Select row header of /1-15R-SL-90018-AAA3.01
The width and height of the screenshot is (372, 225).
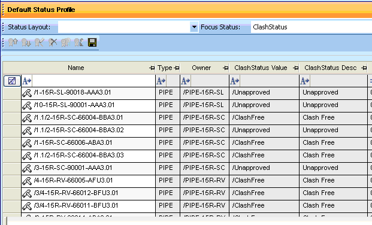click(x=12, y=93)
